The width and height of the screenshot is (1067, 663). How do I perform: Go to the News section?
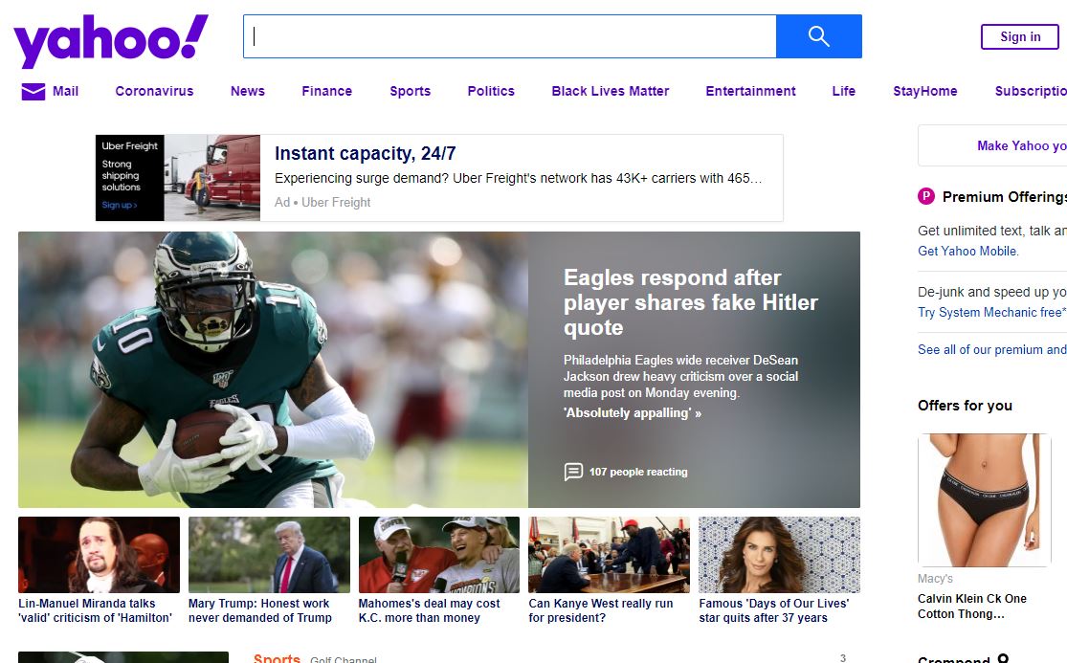click(248, 91)
